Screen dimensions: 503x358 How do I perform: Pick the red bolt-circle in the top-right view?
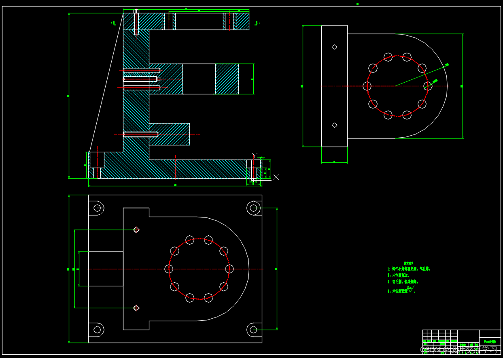[x=397, y=86]
